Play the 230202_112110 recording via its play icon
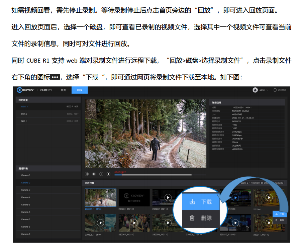The width and height of the screenshot is (299, 252). click(x=168, y=197)
